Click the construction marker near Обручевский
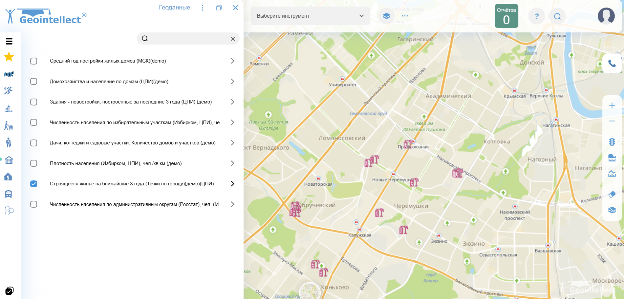 pos(295,209)
